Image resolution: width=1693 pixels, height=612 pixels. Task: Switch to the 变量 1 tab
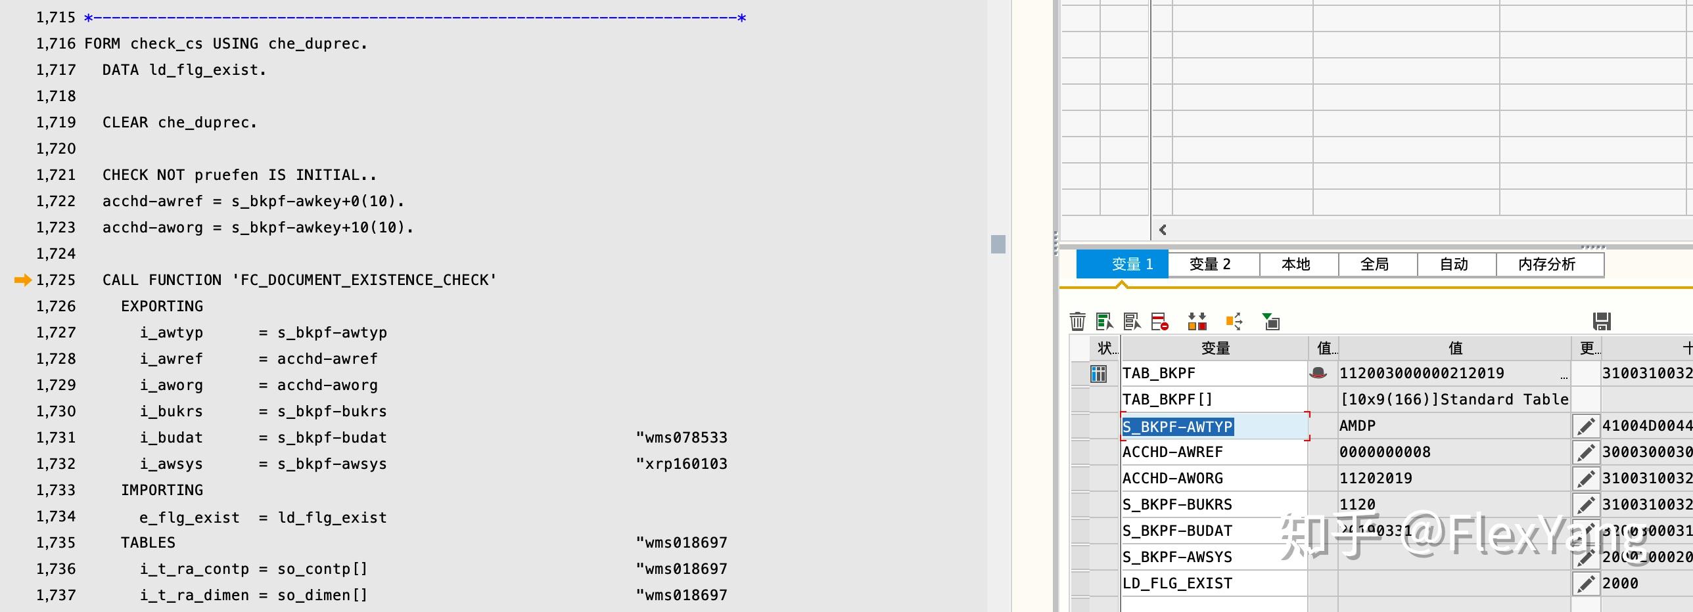coord(1122,264)
